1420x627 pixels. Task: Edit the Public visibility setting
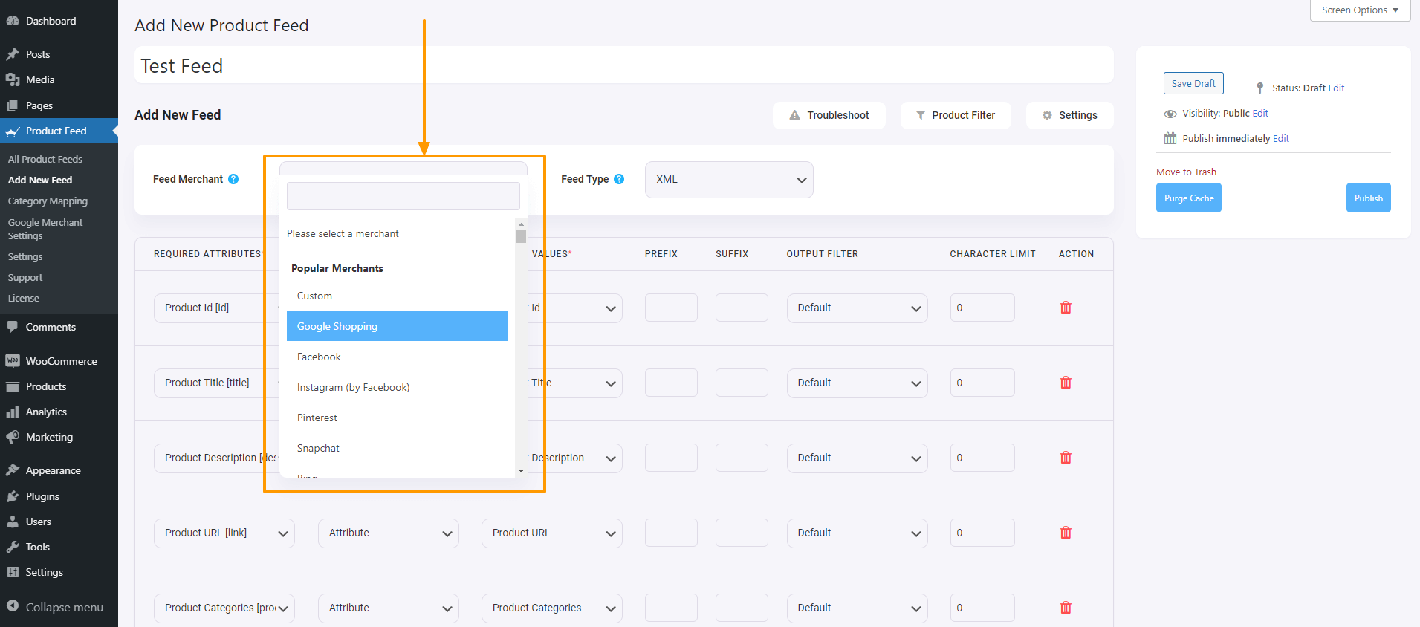click(1260, 113)
